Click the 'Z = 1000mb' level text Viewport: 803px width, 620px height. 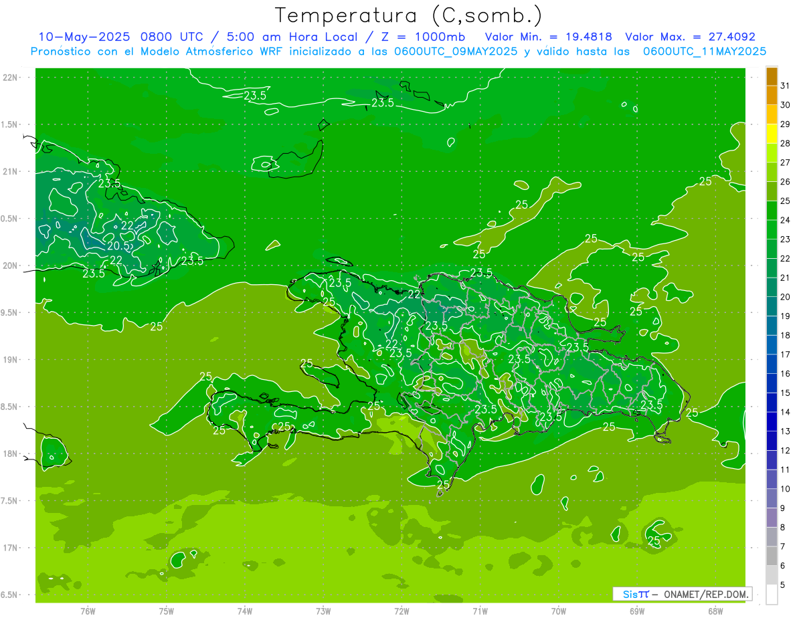click(422, 37)
